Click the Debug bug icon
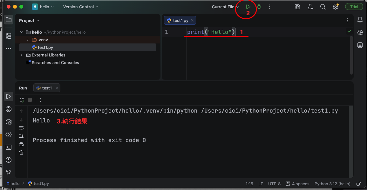The width and height of the screenshot is (367, 190). coord(259,7)
